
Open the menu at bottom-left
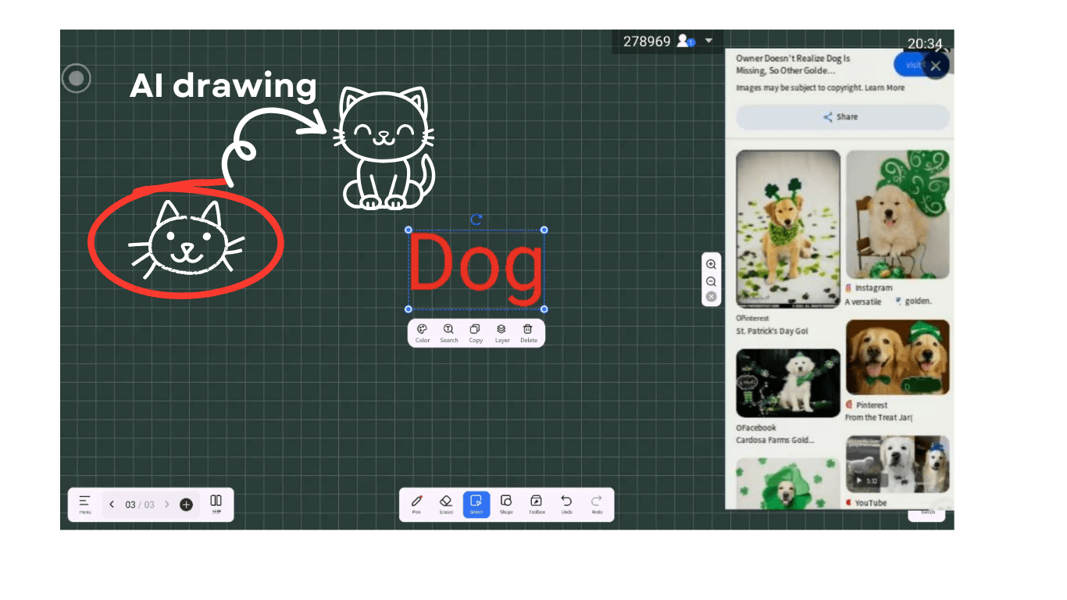click(85, 504)
